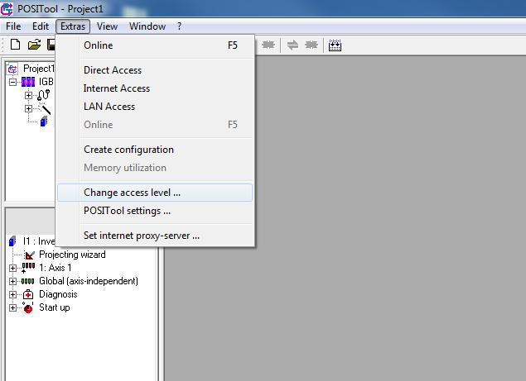Click the POSITool application logo in title bar
526x381 pixels.
point(7,9)
